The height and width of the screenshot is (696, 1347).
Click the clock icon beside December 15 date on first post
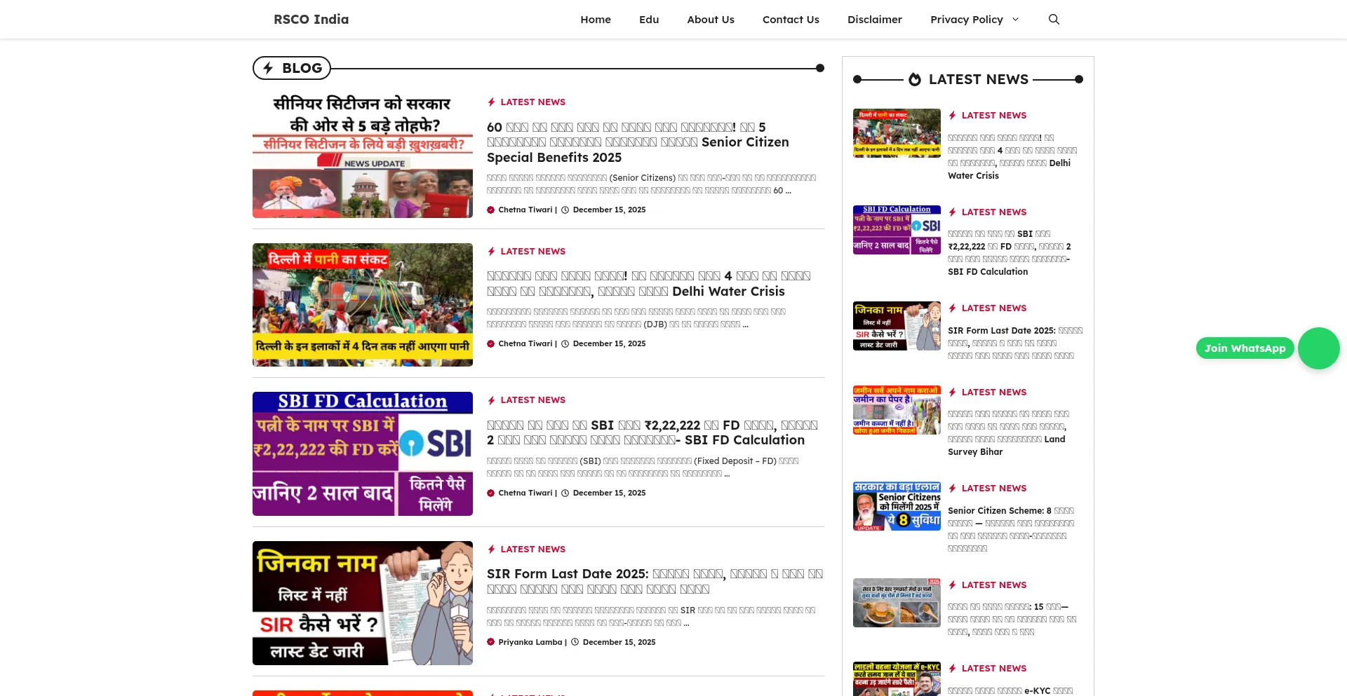pyautogui.click(x=566, y=209)
